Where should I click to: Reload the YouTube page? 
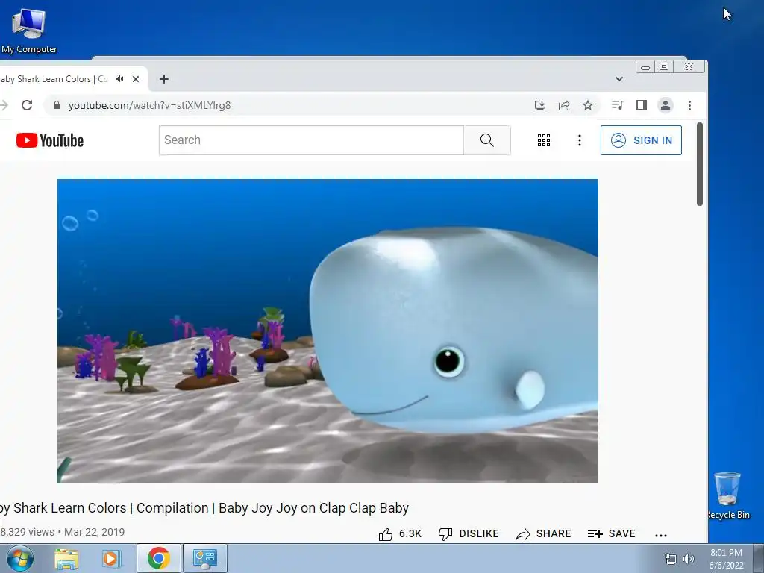27,105
